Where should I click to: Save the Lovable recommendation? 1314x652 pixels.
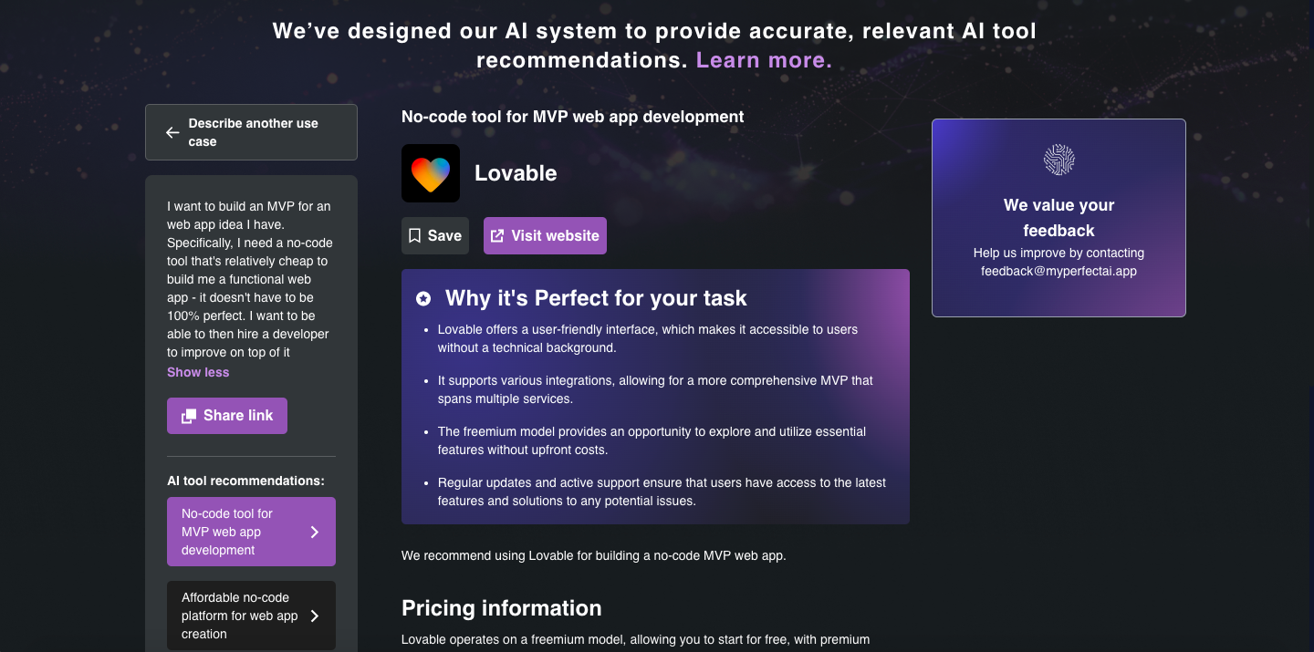[435, 236]
